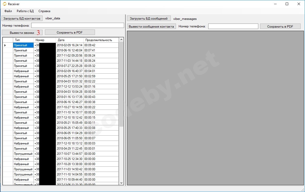Click the highlighted Принятый cell in first row

[x=23, y=45]
